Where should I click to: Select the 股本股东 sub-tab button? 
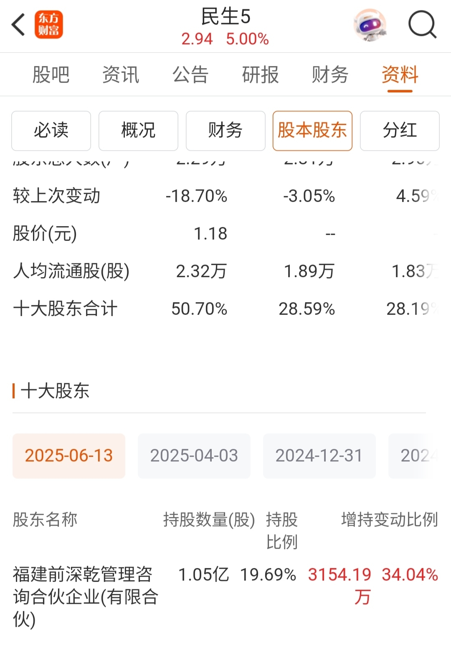tap(312, 131)
